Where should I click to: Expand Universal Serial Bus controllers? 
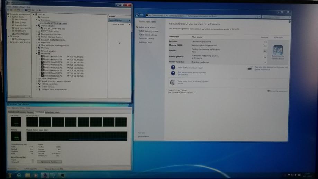36,89
